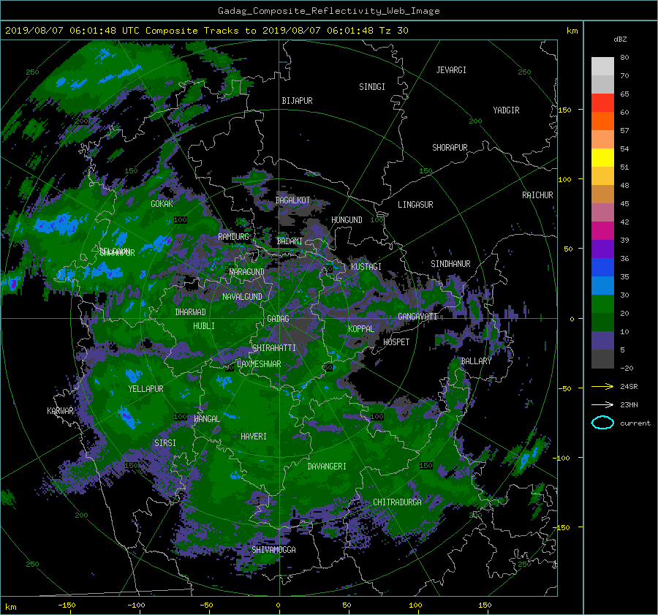
Task: Click the 150 tick on right km axis
Action: pos(565,110)
